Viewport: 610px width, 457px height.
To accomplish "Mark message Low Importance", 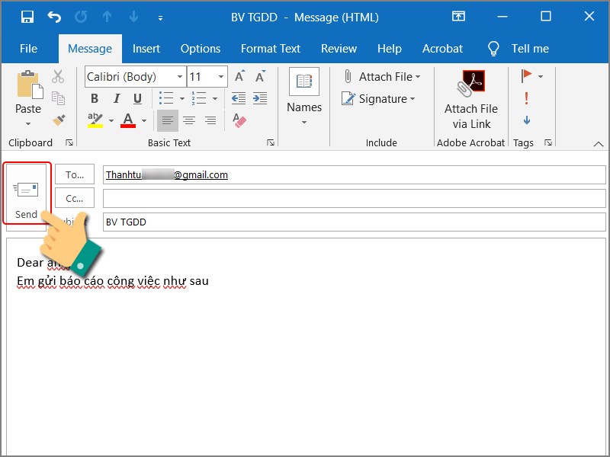I will [x=527, y=120].
